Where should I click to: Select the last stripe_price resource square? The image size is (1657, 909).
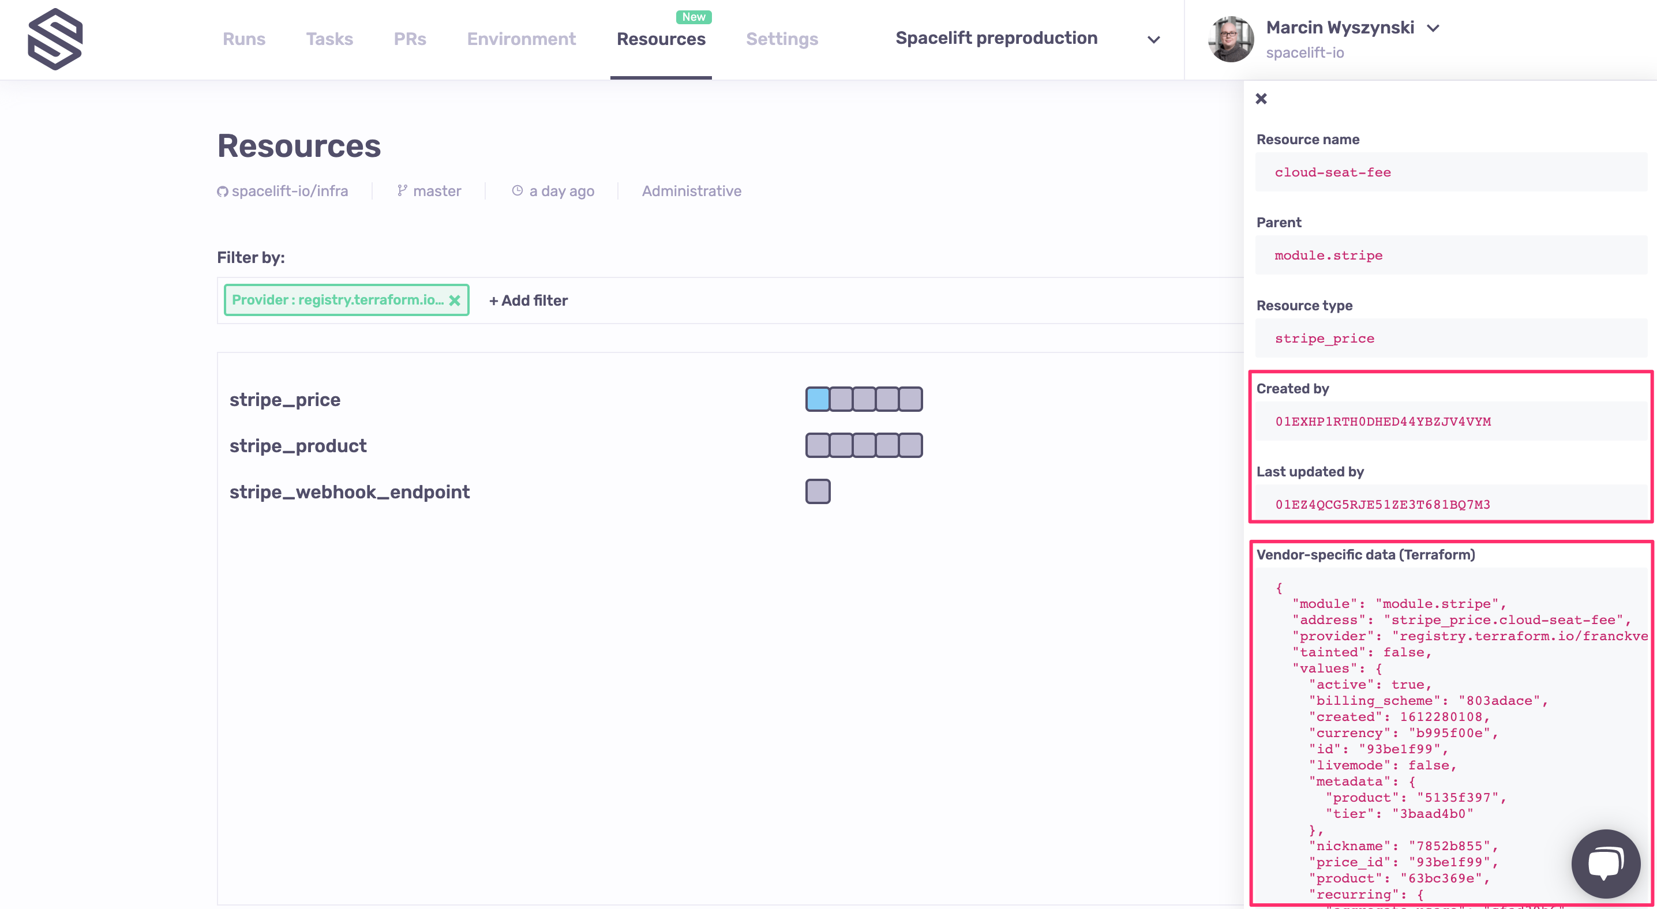[910, 399]
